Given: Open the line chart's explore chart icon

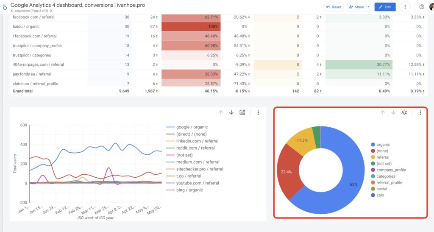Looking at the screenshot, I should click(x=242, y=112).
